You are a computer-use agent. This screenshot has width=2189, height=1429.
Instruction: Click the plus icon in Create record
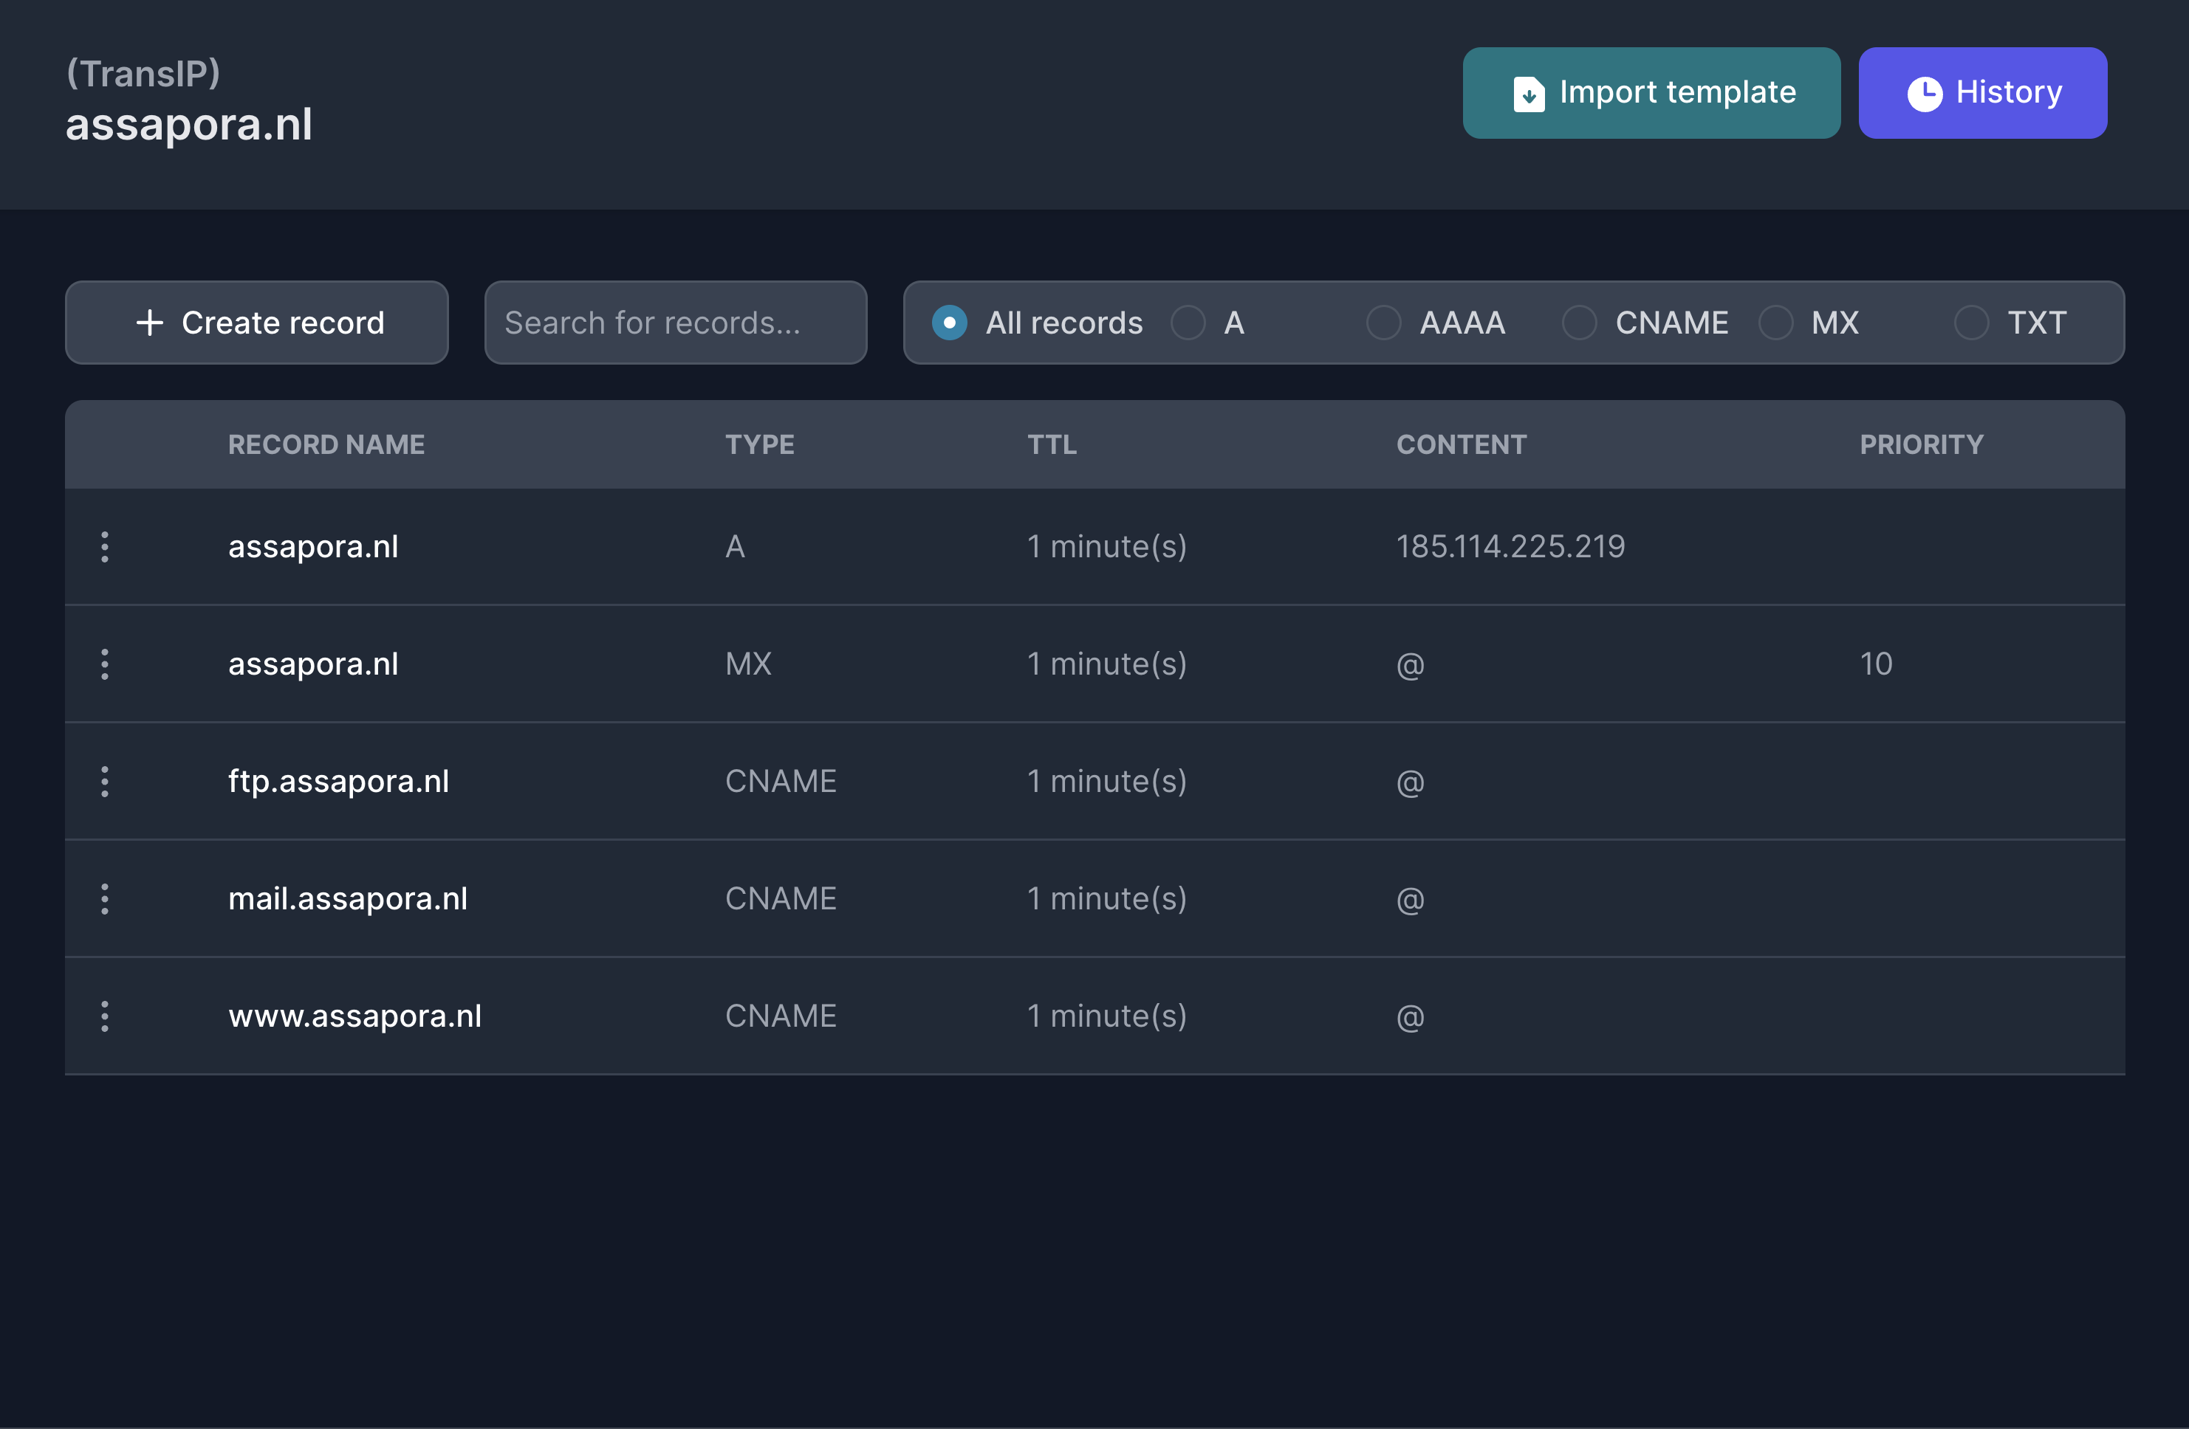click(x=149, y=323)
